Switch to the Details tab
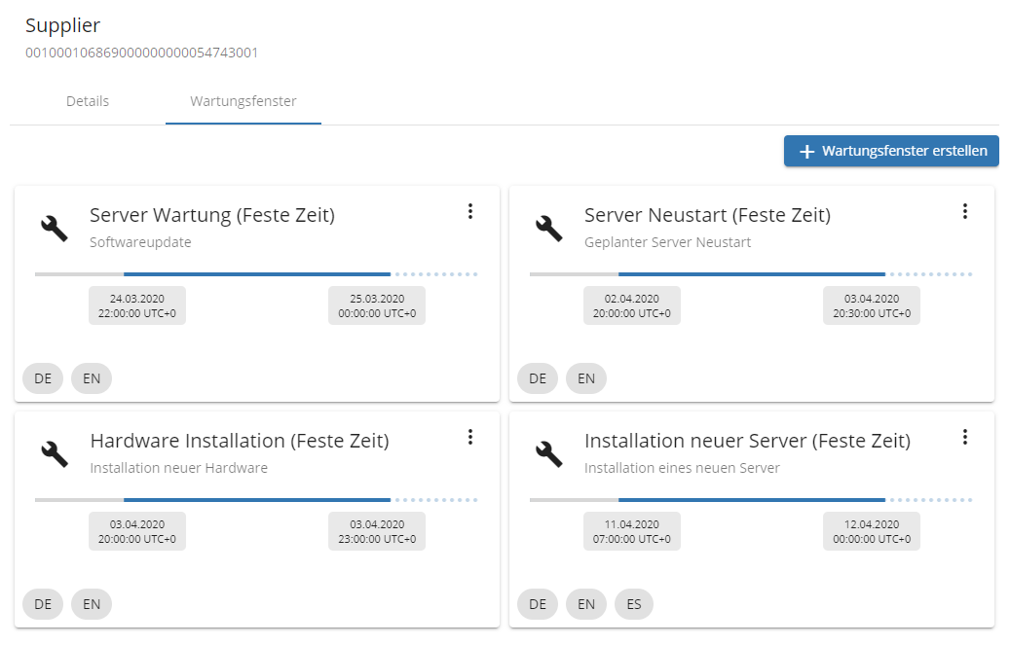 (88, 101)
